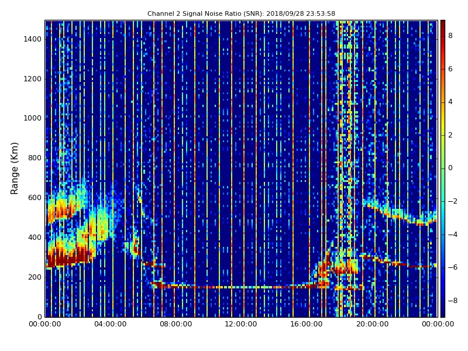Click the 200 range tick label
468x351 pixels.
[x=35, y=277]
